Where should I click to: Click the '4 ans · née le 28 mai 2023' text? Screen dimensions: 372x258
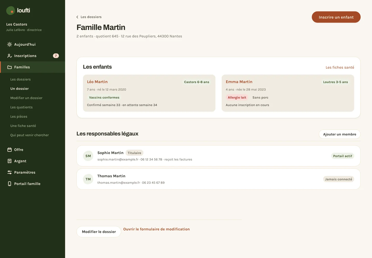click(246, 90)
